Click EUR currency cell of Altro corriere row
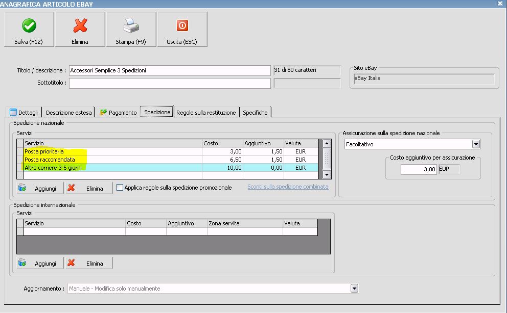507x313 pixels. (301, 168)
